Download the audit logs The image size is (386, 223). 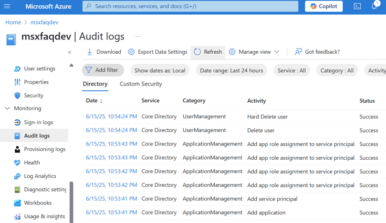click(x=104, y=52)
